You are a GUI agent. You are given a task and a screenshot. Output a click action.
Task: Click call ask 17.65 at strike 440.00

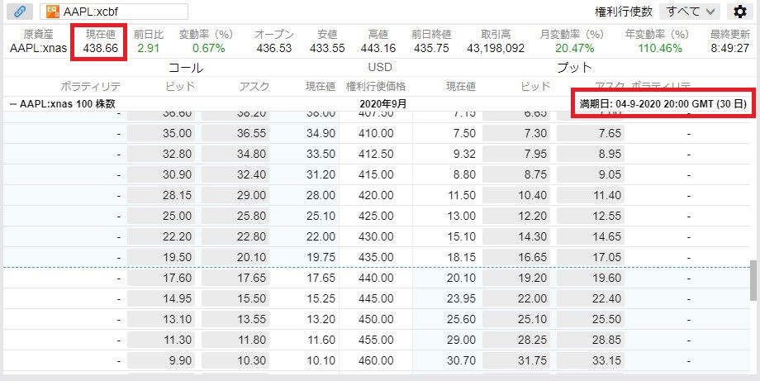click(x=235, y=279)
